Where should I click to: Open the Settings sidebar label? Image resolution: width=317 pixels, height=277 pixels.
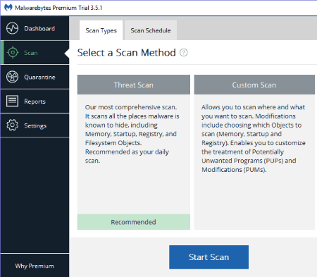click(x=35, y=125)
